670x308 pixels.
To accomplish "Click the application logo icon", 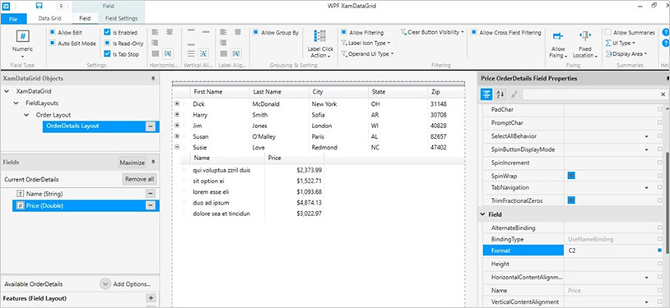I will click(x=6, y=6).
